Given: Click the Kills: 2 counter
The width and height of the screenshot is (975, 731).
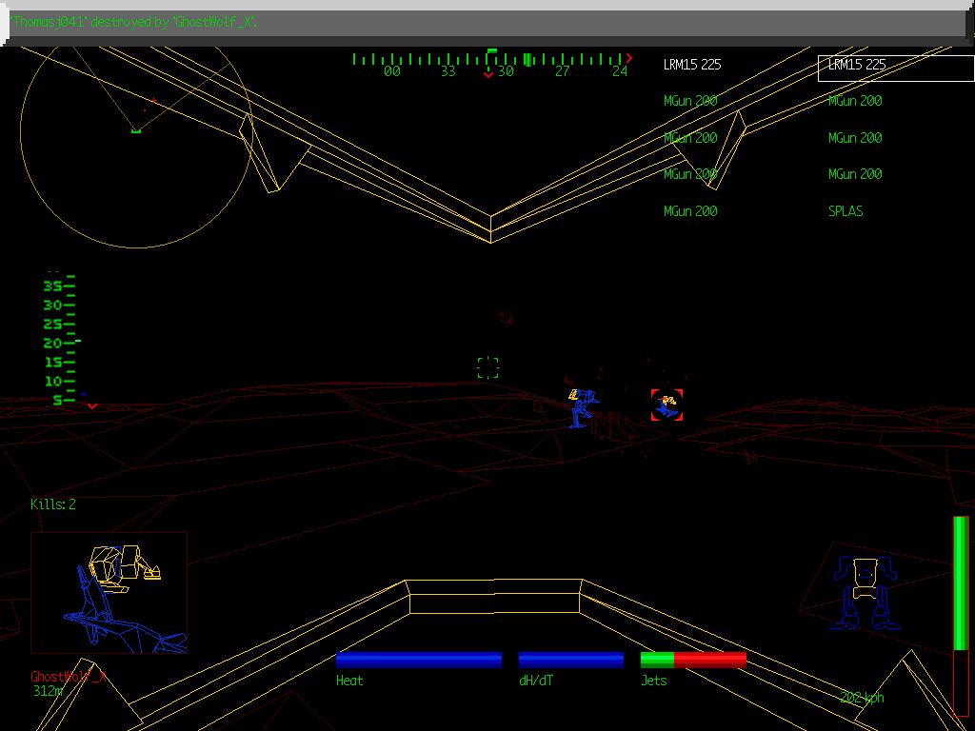Looking at the screenshot, I should pyautogui.click(x=53, y=504).
